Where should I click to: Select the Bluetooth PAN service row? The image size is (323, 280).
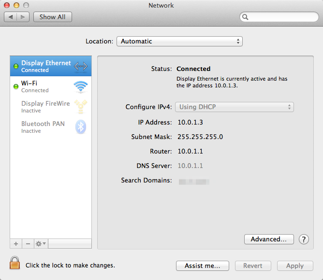click(x=51, y=127)
